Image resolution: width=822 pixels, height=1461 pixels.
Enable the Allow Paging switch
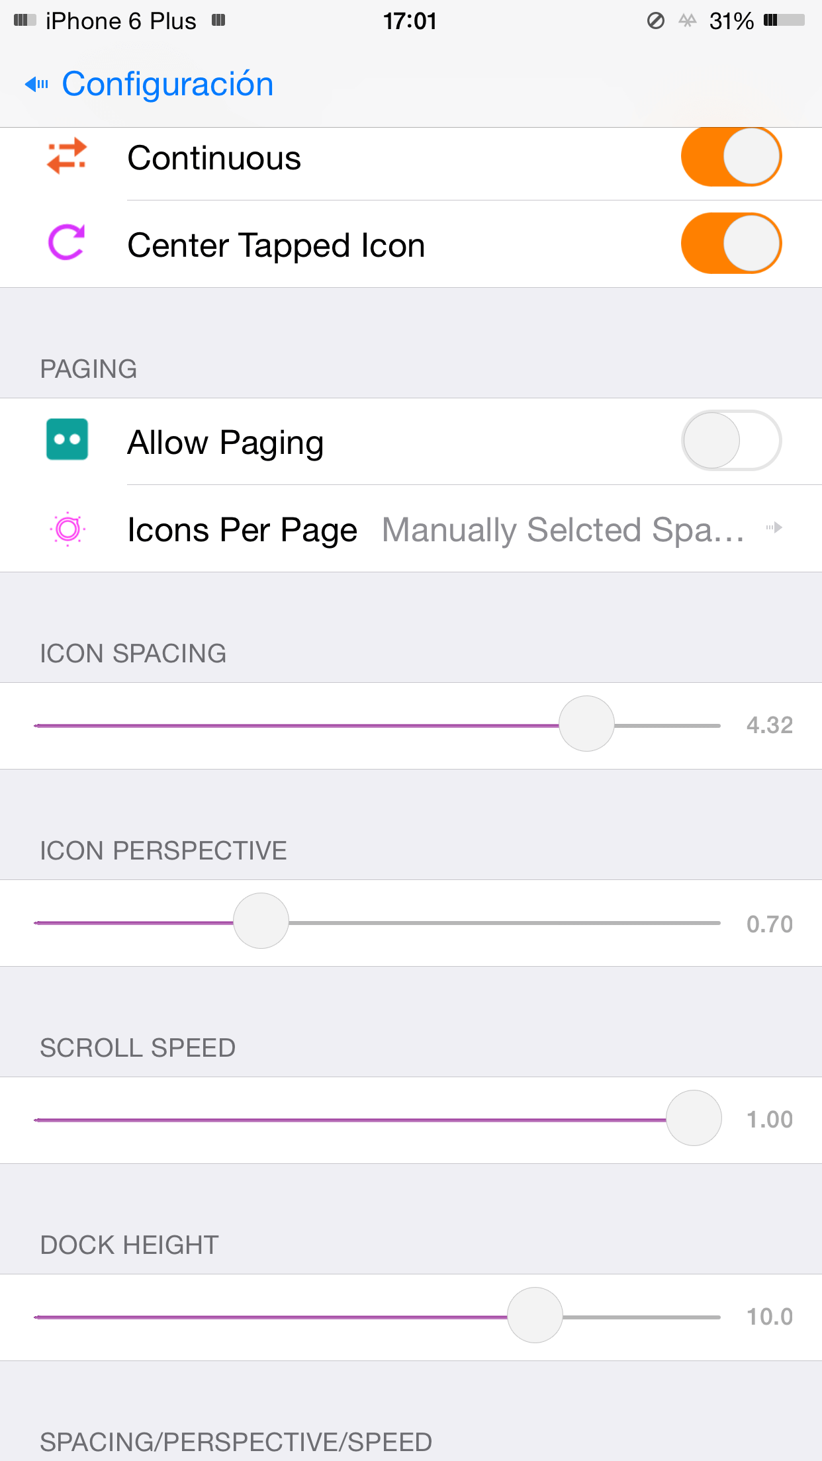731,441
